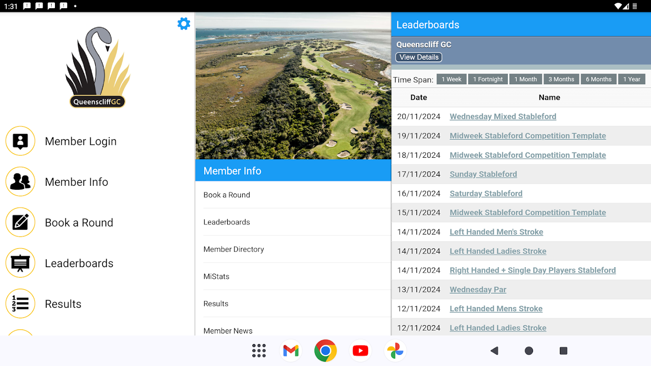651x366 pixels.
Task: Open Gmail from the taskbar
Action: click(x=291, y=351)
